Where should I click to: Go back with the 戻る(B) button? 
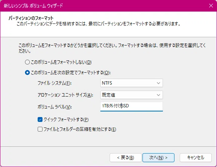point(126,158)
